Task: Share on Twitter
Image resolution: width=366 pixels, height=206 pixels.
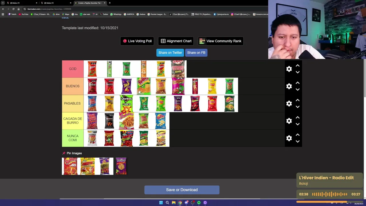Action: coord(170,53)
